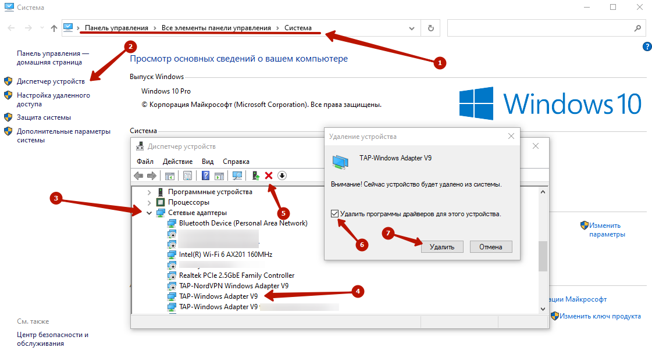Viewport: 652px width, 358px height.
Task: Click Device Manager scrollbar up arrow
Action: coord(543,192)
